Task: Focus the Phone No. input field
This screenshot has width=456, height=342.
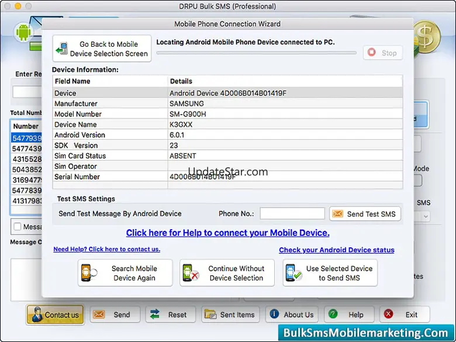Action: pos(292,213)
